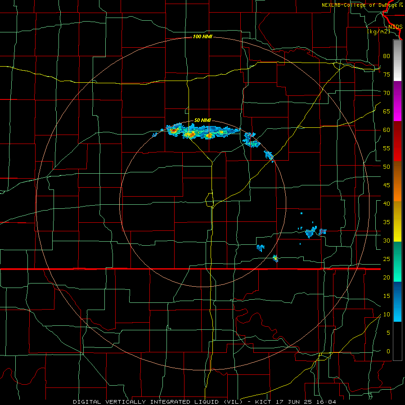Click the 60 value on the VIL scale

point(387,130)
